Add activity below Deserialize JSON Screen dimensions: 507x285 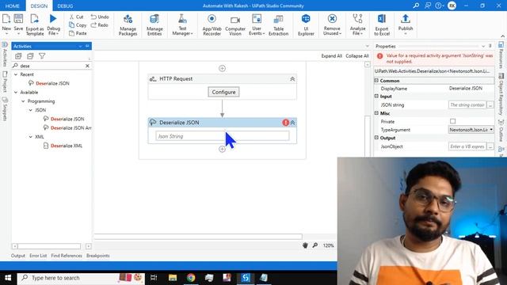tap(222, 149)
